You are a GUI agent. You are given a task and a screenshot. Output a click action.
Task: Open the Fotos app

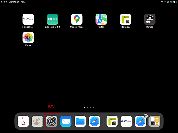(x=28, y=37)
